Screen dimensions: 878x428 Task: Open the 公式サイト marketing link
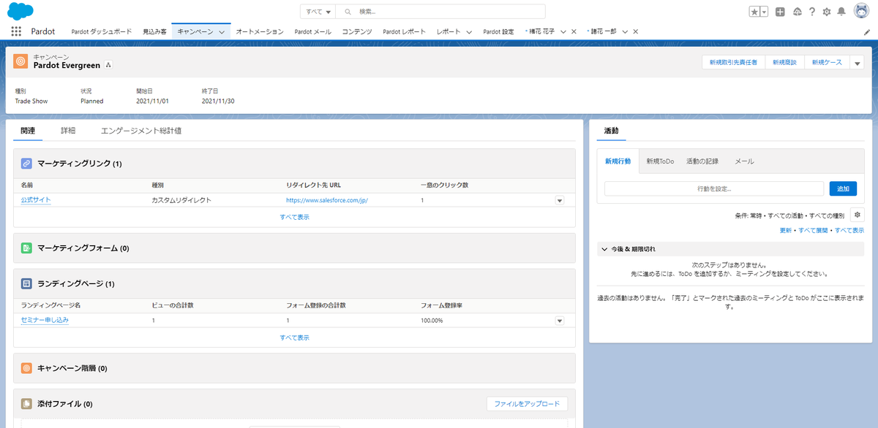(36, 199)
